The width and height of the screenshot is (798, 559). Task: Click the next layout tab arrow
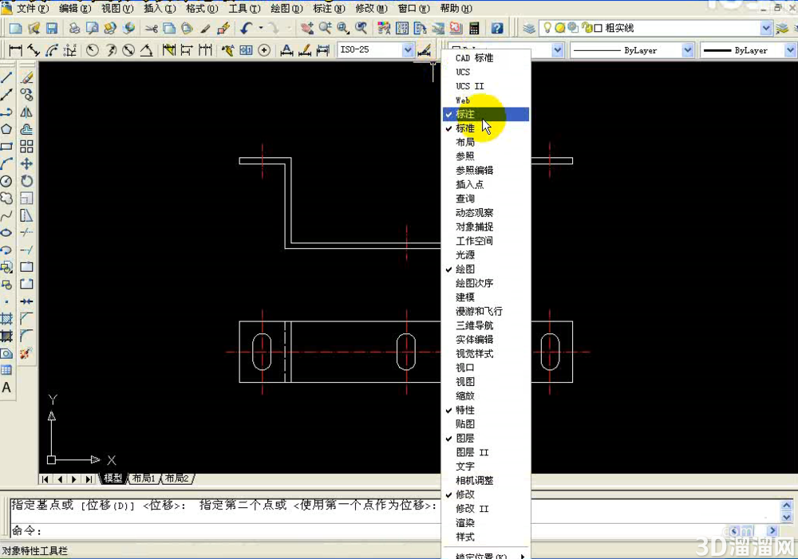coord(74,479)
